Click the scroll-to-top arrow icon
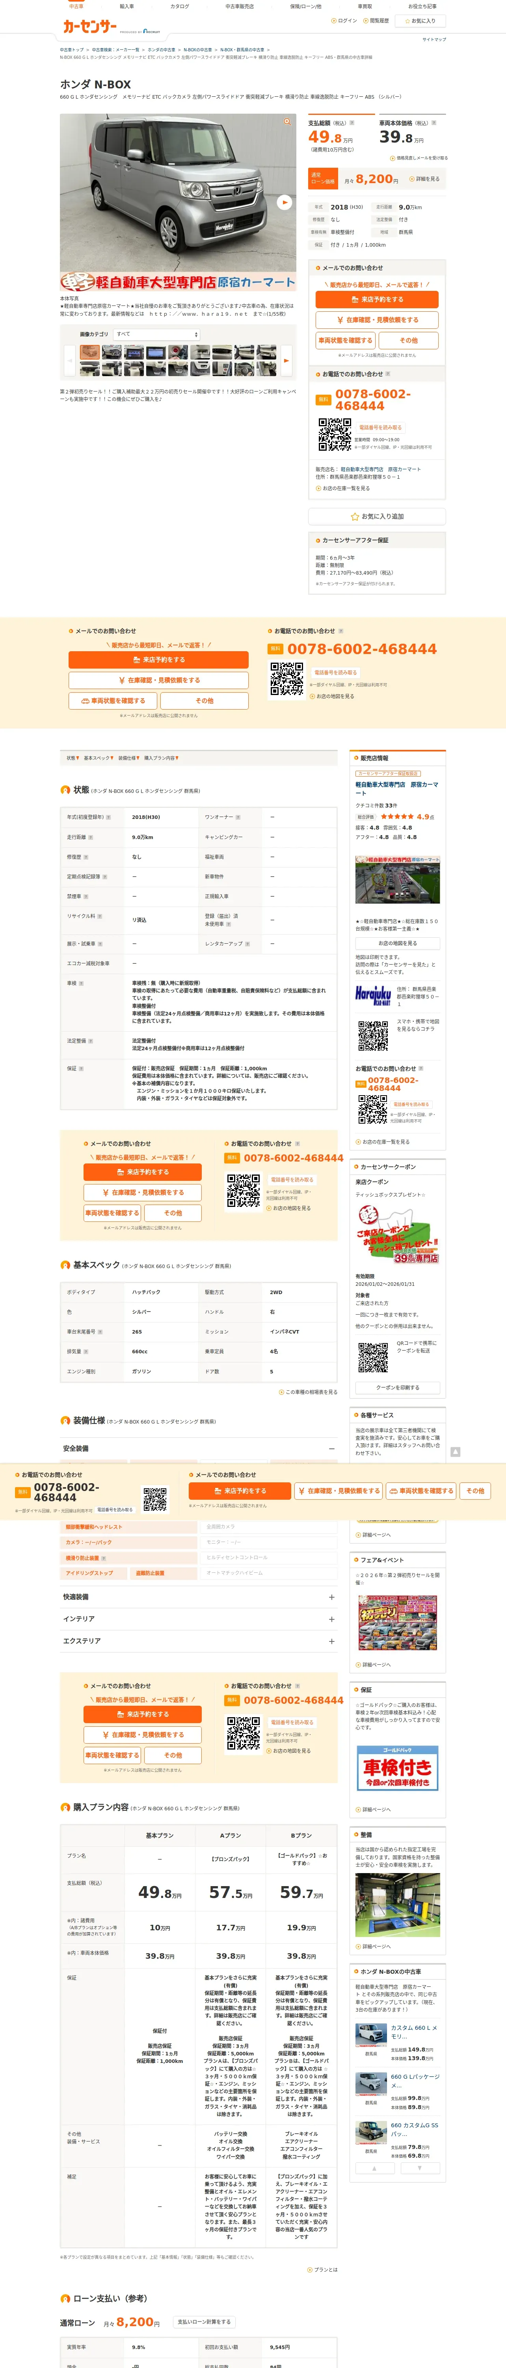 click(456, 1452)
